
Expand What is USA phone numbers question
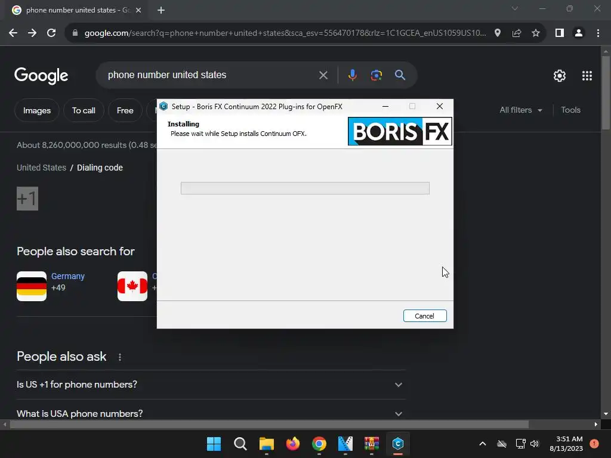pyautogui.click(x=211, y=414)
